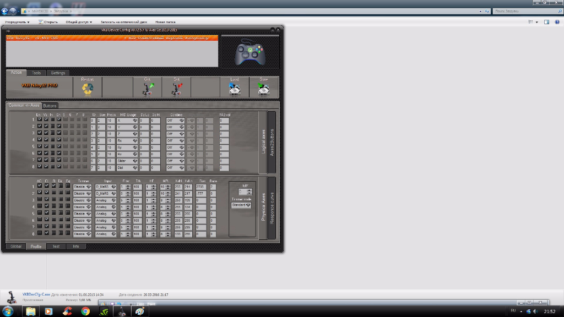Select the VKB joystick app in the taskbar
Image resolution: width=564 pixels, height=317 pixels.
pos(122,311)
